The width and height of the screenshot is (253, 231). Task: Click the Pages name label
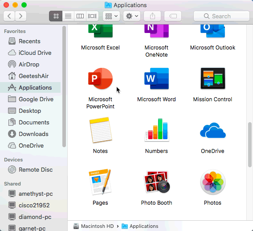pos(100,203)
